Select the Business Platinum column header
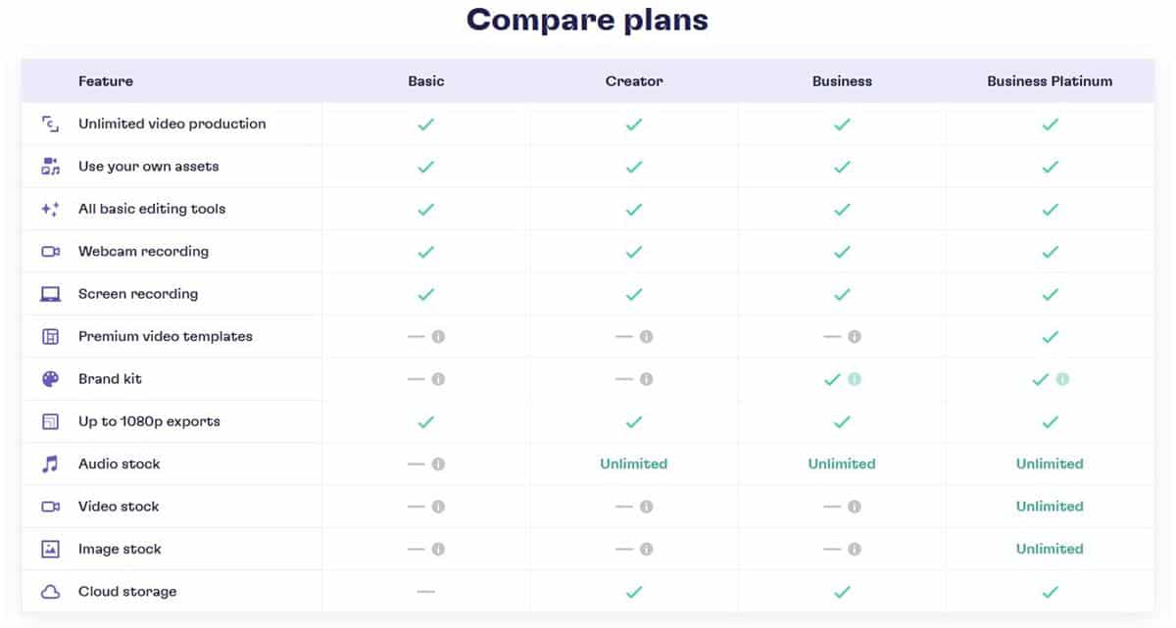The height and width of the screenshot is (628, 1176). pos(1050,81)
